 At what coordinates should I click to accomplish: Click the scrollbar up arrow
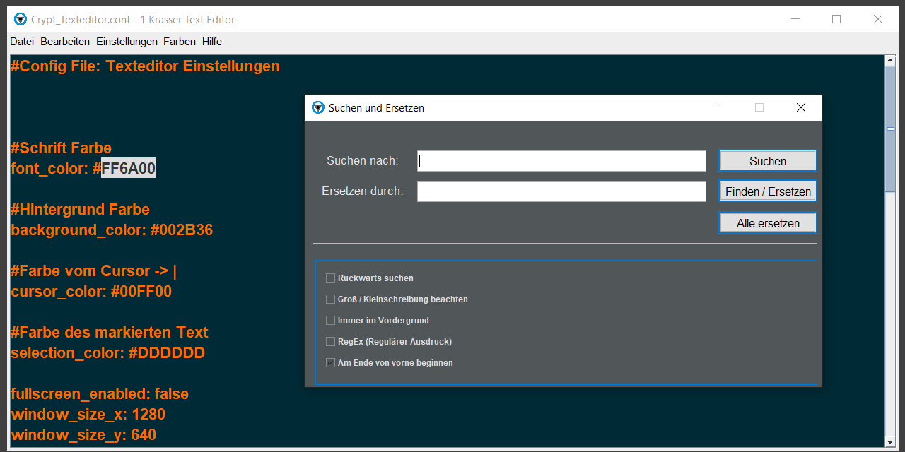(x=890, y=61)
